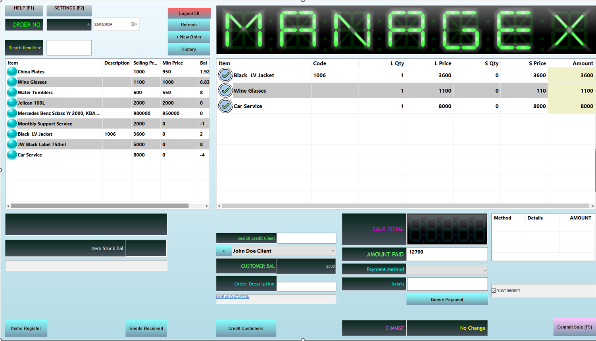Click the Search Item Here input field

69,48
